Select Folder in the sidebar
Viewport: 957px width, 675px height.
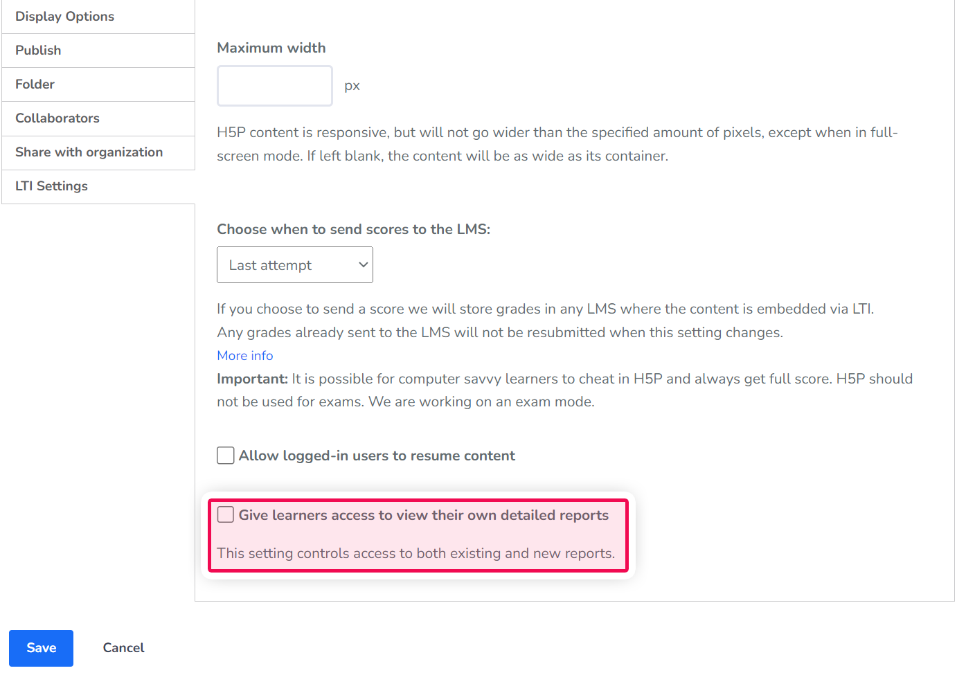tap(35, 84)
